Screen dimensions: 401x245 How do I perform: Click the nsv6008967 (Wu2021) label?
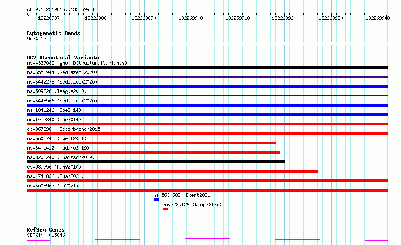click(53, 186)
